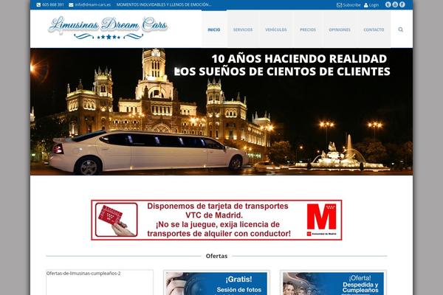Click the 'Momentos inolvidables y llenos de emoción' text
443x295 pixels.
(164, 5)
